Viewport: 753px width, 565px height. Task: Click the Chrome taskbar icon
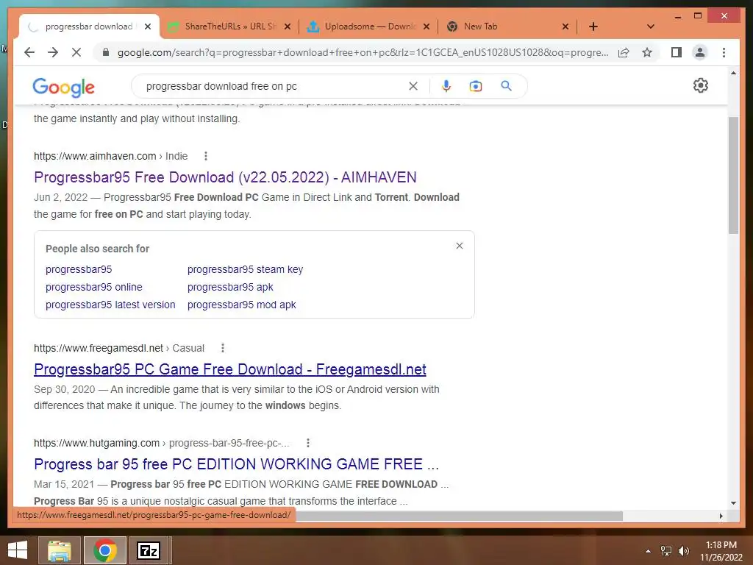[104, 550]
